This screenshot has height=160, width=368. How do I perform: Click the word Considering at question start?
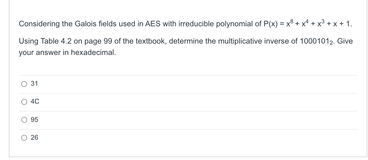click(x=37, y=24)
